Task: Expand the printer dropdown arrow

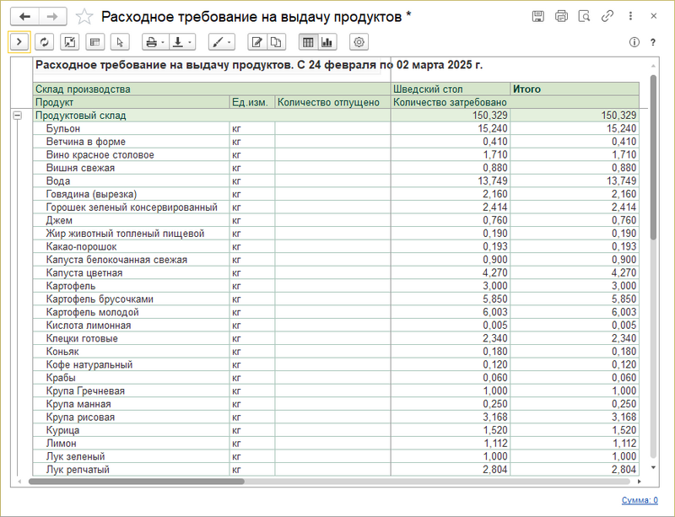Action: (x=163, y=41)
